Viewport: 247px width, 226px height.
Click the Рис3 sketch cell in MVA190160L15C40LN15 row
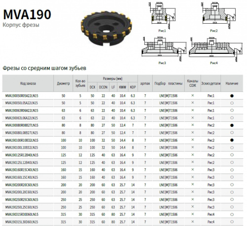211,177
